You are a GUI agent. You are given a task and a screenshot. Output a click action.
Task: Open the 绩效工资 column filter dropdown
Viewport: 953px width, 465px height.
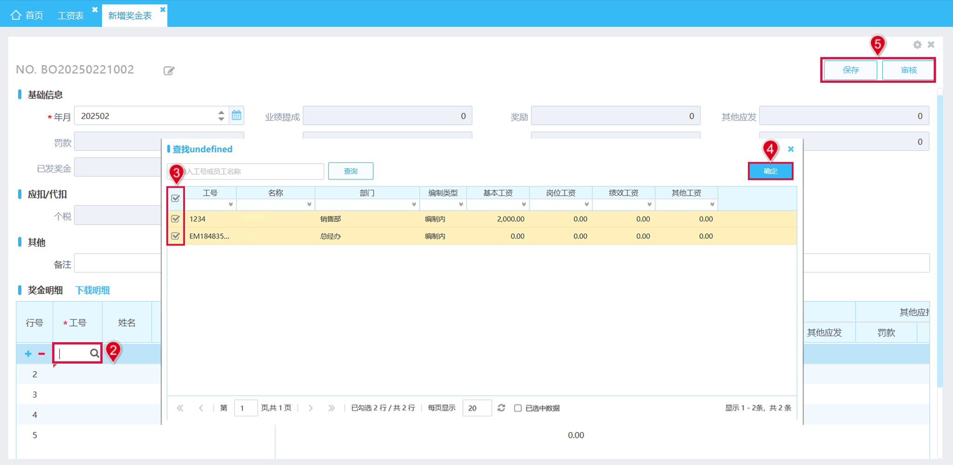(x=649, y=204)
